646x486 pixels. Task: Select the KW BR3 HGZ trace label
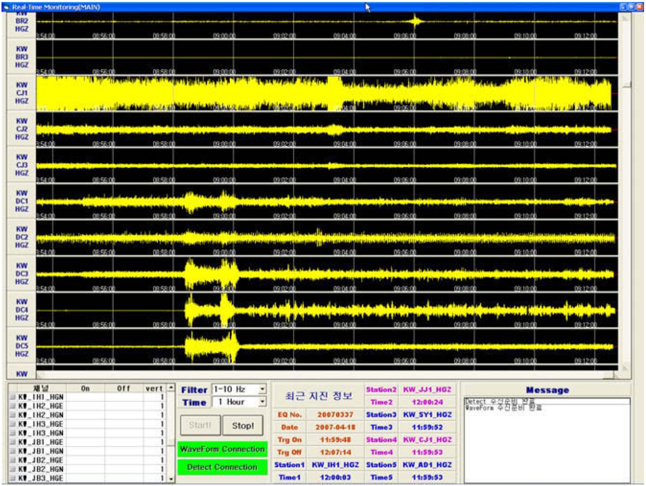pyautogui.click(x=21, y=57)
